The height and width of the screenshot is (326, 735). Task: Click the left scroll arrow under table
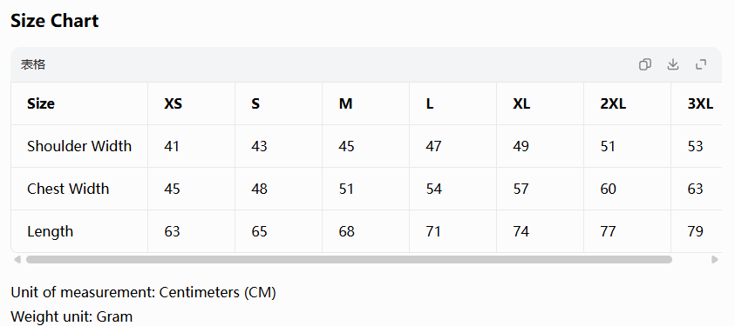(x=17, y=259)
